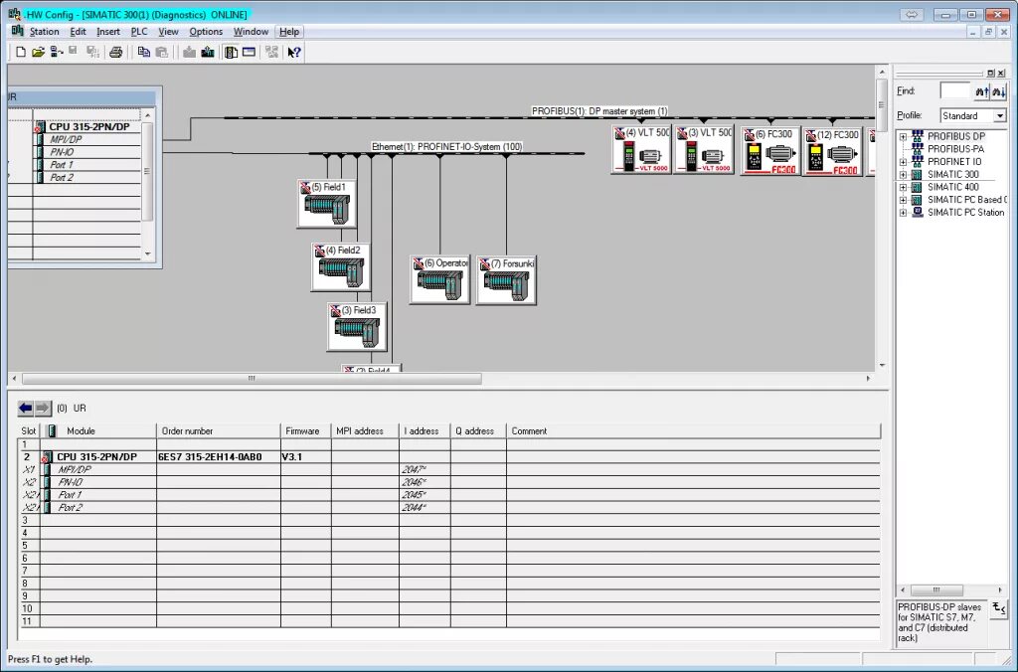The width and height of the screenshot is (1018, 672).
Task: Open the Window menu
Action: (x=251, y=31)
